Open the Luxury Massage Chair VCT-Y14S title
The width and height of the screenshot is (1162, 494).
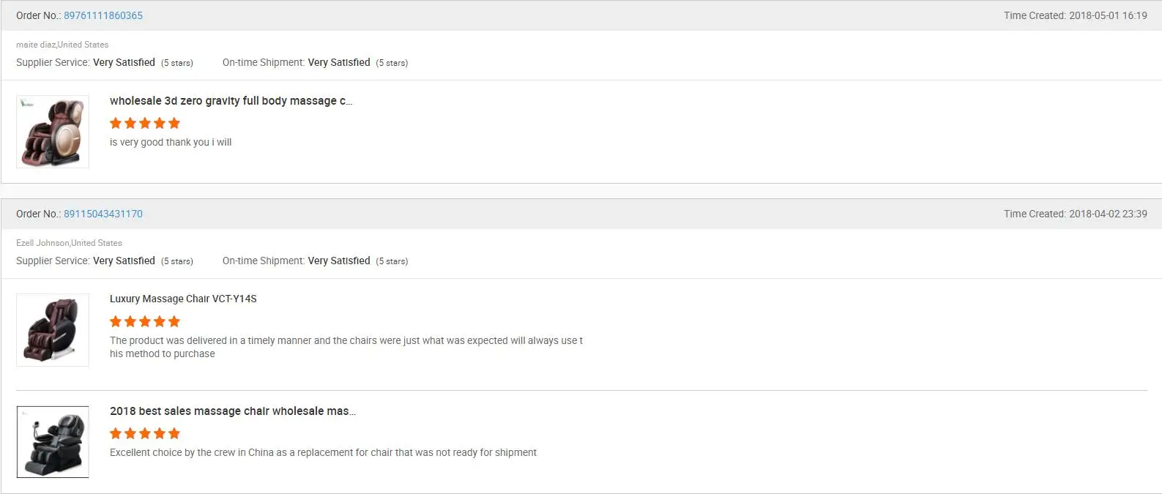pyautogui.click(x=183, y=299)
